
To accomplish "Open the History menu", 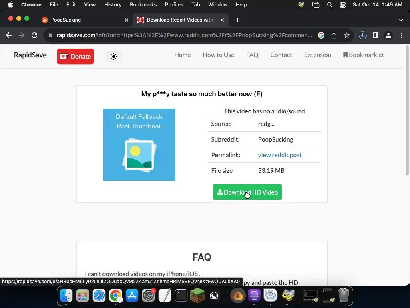I will point(113,5).
